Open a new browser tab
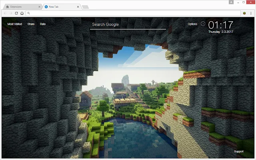 (x=85, y=7)
